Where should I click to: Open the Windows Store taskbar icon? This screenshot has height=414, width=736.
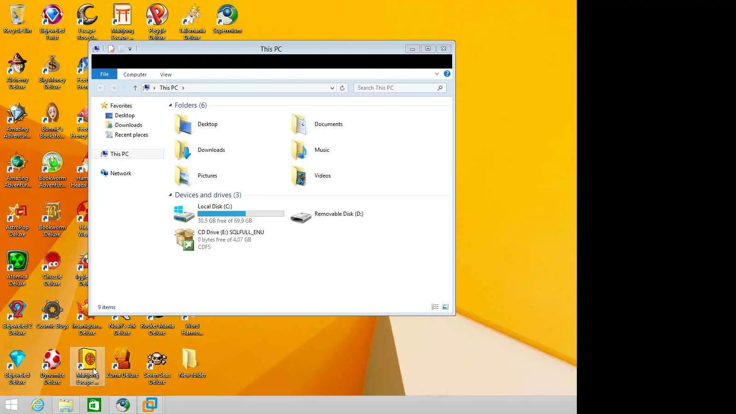click(94, 405)
